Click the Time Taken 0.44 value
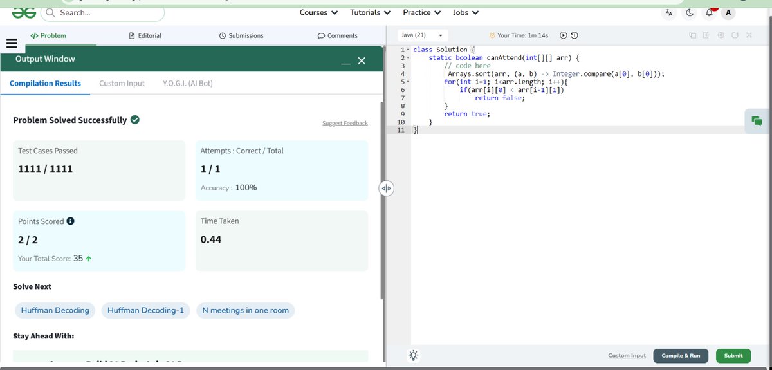The height and width of the screenshot is (370, 772). 211,239
